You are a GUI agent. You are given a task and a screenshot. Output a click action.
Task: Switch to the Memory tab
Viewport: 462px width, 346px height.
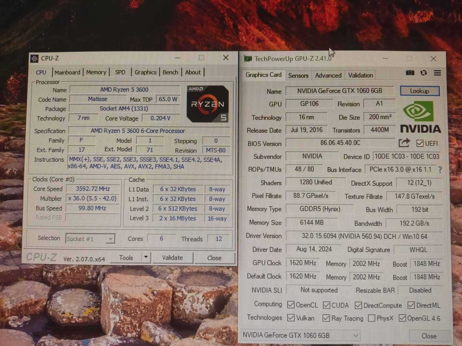(x=96, y=72)
